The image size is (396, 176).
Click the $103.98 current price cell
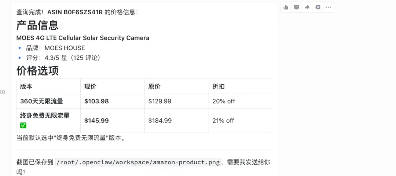96,101
